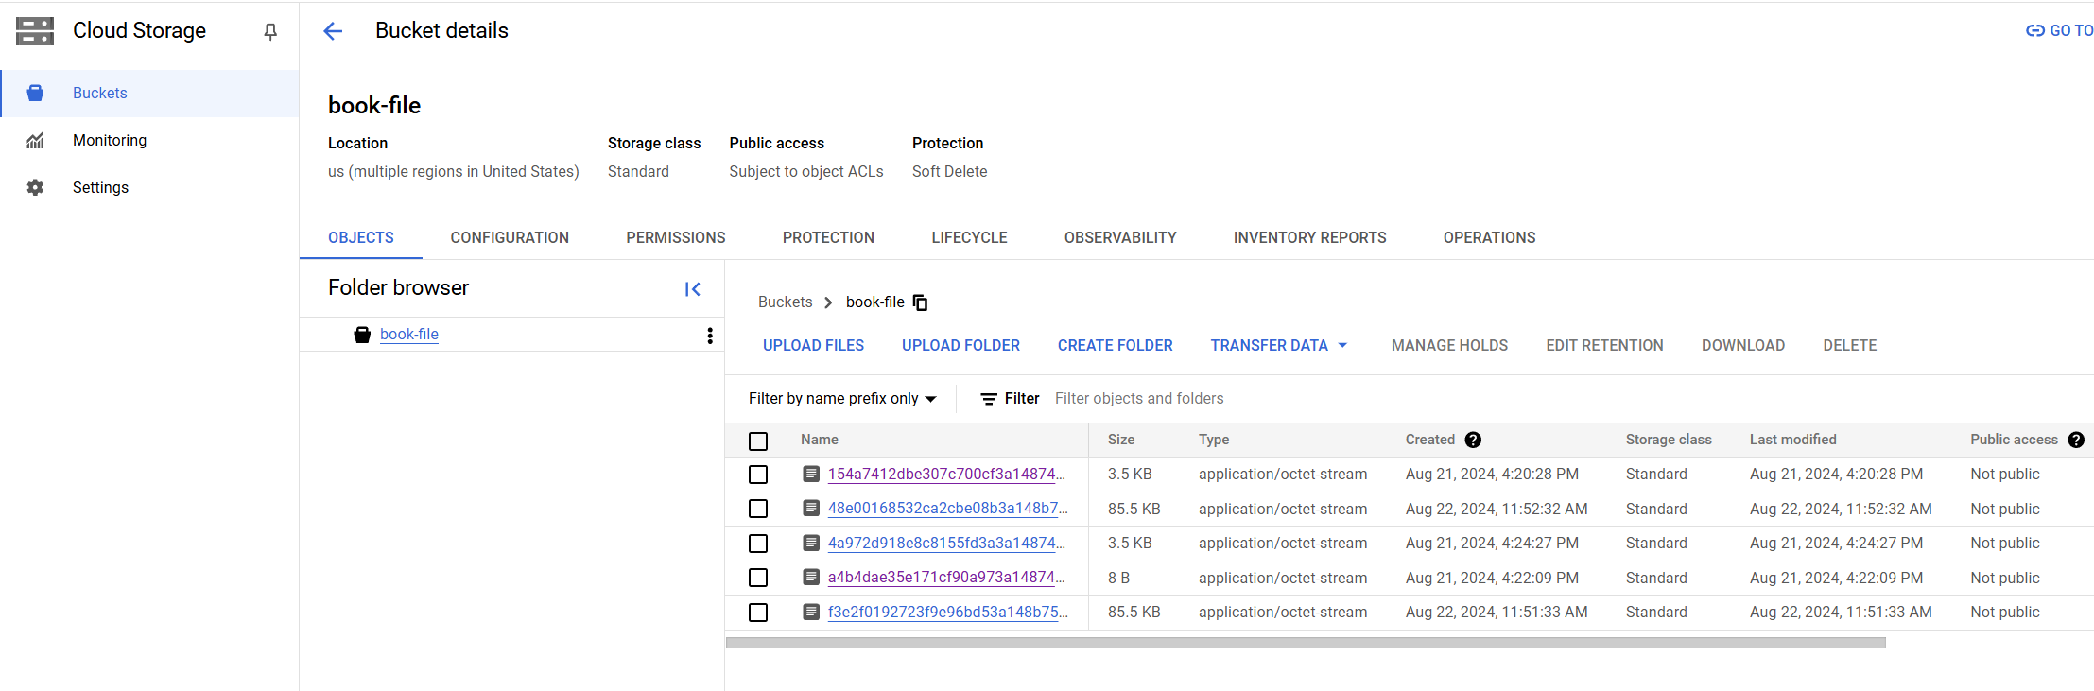Check the box for 154a7412dbe307c700cf3a14874
This screenshot has width=2094, height=691.
point(758,475)
